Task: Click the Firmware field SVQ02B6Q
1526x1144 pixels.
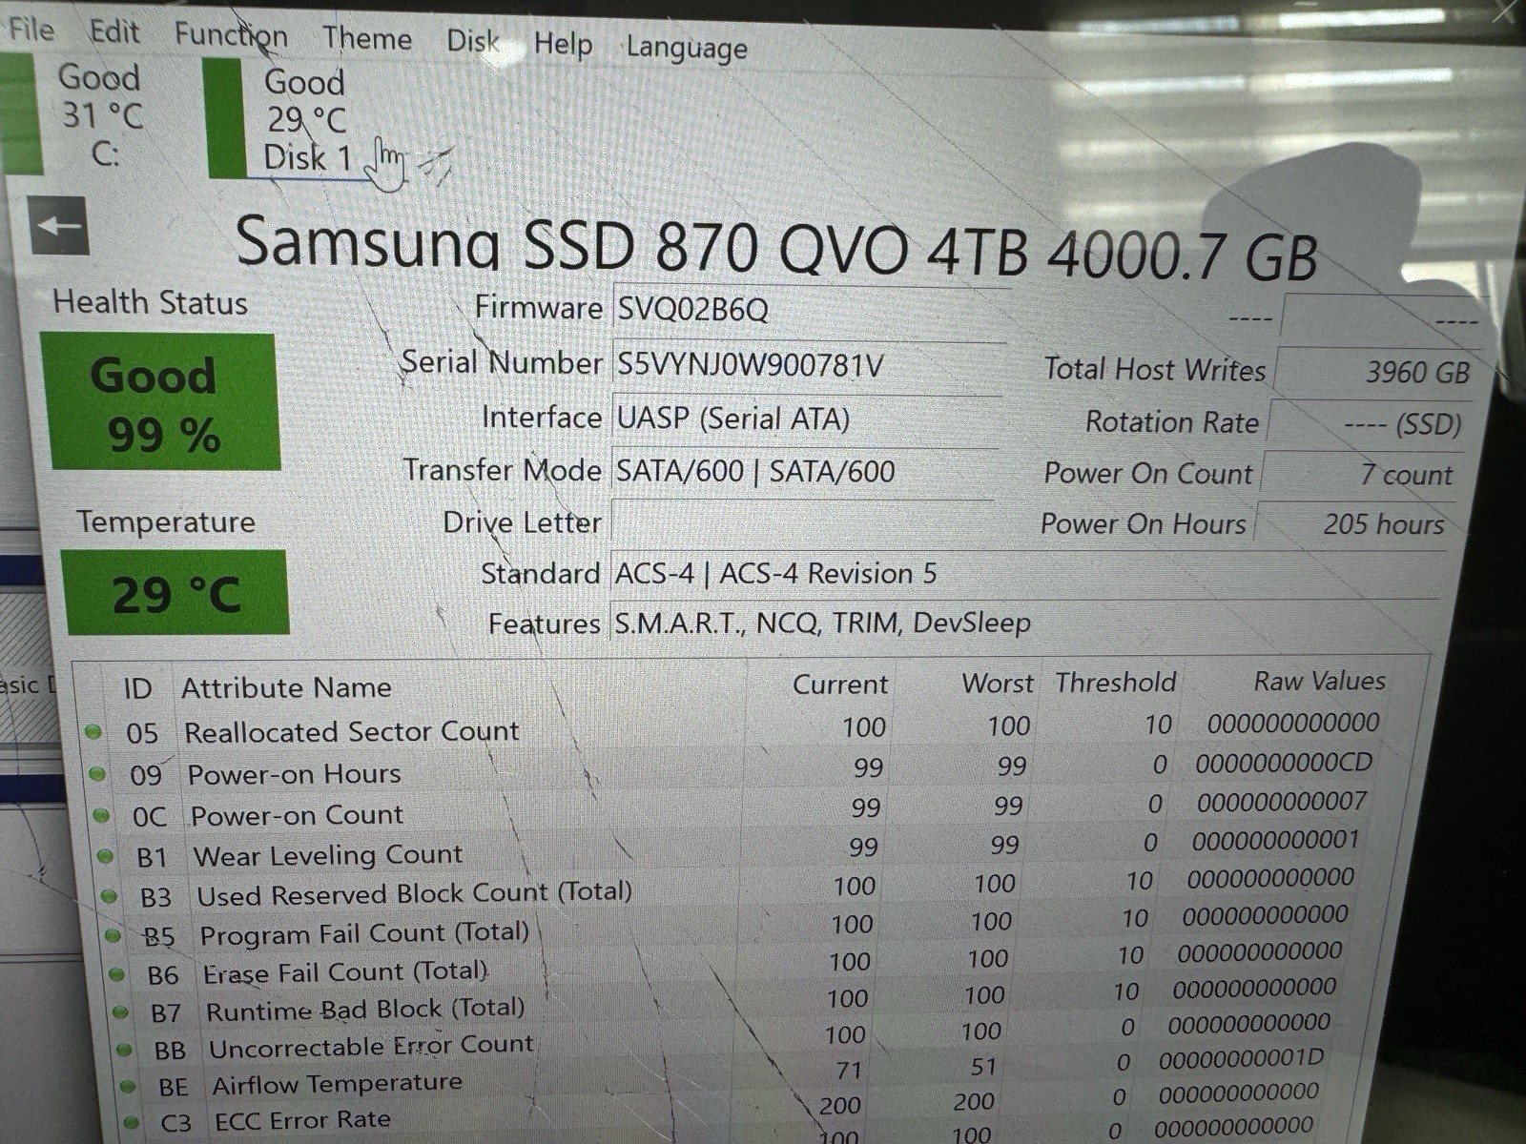Action: tap(811, 311)
